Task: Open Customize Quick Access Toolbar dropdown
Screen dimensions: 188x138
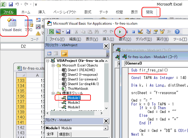Action: (36, 5)
